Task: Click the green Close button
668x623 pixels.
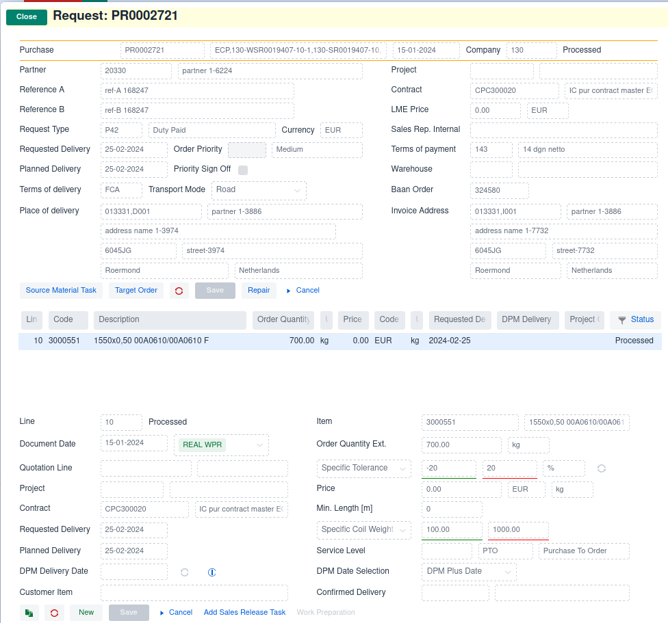Action: pos(27,17)
